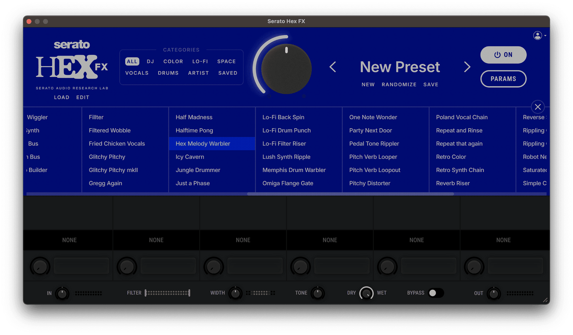This screenshot has width=573, height=335.
Task: Click the fifth effect slot NONE label
Action: pyautogui.click(x=417, y=240)
